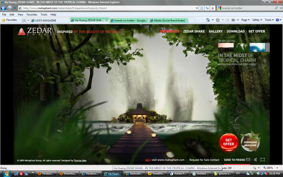283x177 pixels.
Task: Select the blue wave location thumbnail
Action: (257, 47)
